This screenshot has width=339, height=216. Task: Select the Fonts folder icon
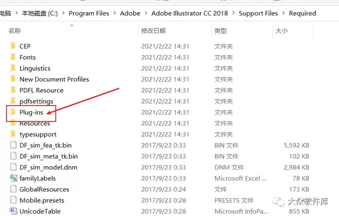(13, 57)
